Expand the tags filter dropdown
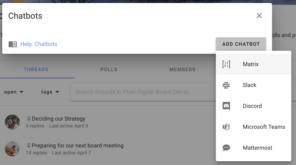The image size is (296, 165). tap(50, 92)
